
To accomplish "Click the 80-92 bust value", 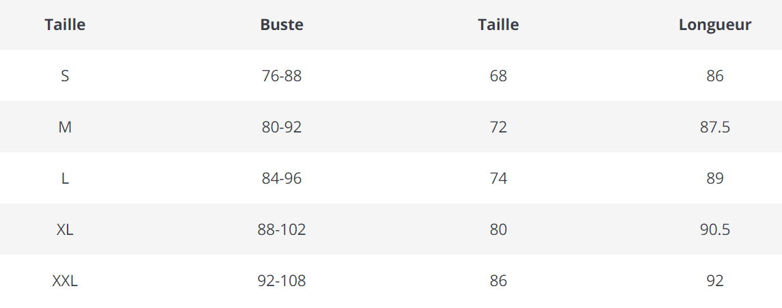I will click(282, 127).
